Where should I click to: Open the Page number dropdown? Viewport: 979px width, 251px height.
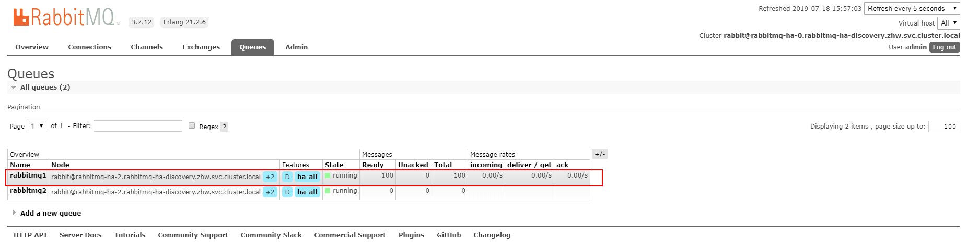(x=37, y=126)
